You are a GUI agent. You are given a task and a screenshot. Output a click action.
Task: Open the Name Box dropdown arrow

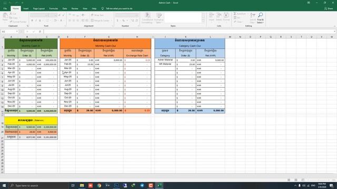(17, 31)
